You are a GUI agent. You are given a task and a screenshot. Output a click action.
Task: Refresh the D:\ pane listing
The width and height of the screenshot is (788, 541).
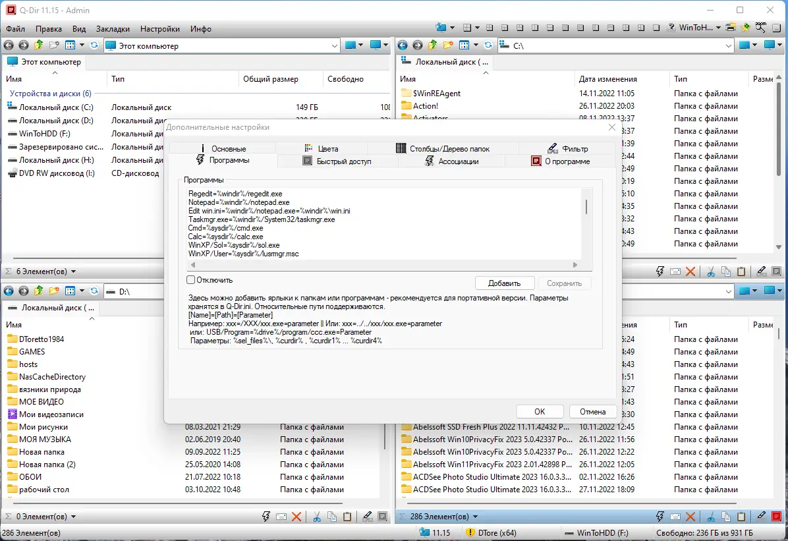(94, 291)
